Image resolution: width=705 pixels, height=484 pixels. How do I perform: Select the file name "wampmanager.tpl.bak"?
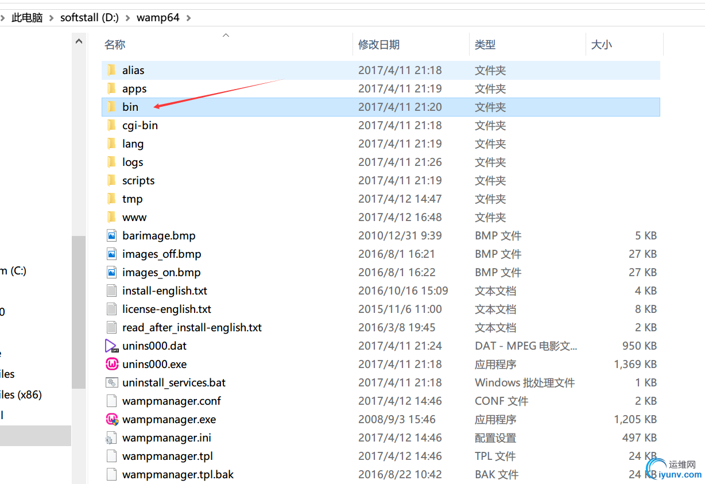point(178,474)
